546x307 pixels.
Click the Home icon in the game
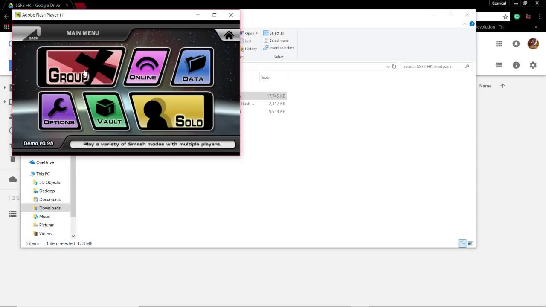pyautogui.click(x=229, y=35)
